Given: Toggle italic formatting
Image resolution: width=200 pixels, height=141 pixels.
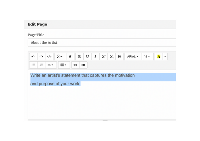Looking at the screenshot, I should coord(95,56).
